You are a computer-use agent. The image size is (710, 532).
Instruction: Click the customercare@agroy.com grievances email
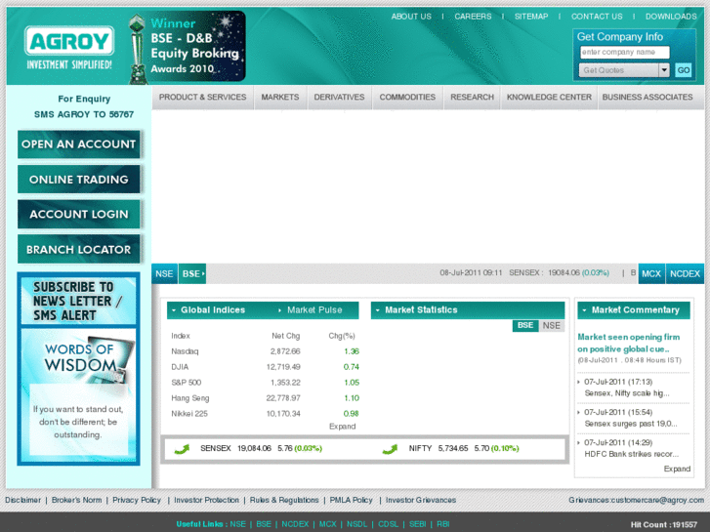coord(657,500)
